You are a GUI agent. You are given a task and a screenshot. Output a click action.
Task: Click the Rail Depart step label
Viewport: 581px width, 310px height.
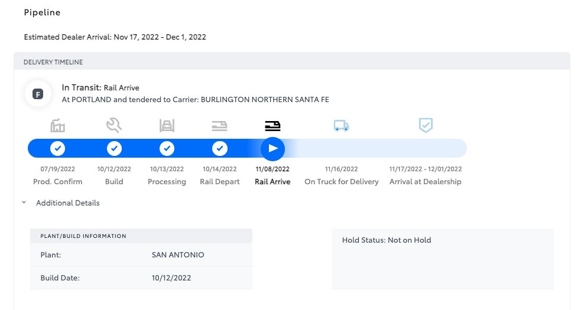pyautogui.click(x=220, y=182)
